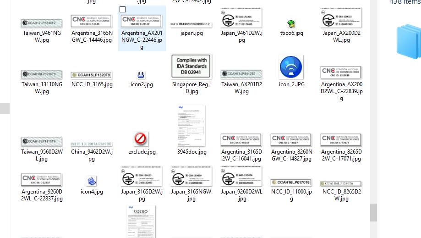Select the Japan_3165NGW.jpg thumbnail
The height and width of the screenshot is (238, 421).
191,177
